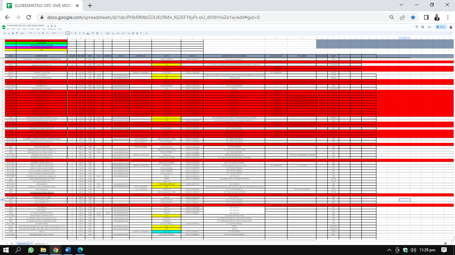Switch to the FEBRUARY2023 sheet tab

(25, 244)
